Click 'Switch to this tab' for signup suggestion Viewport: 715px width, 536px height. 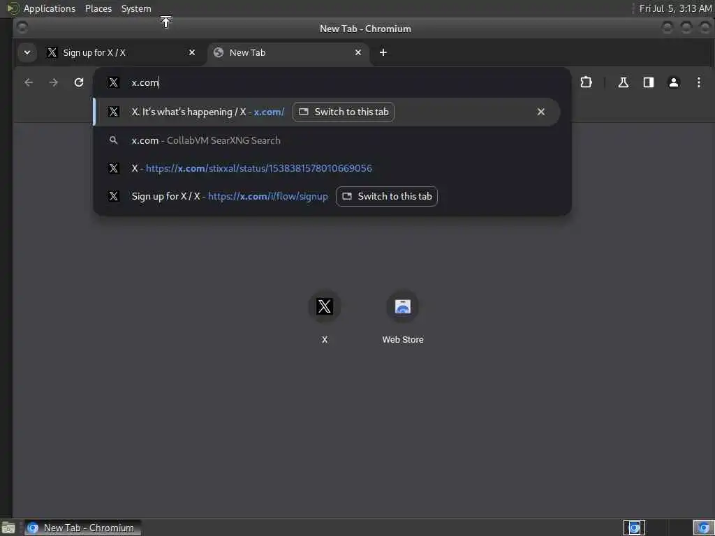point(387,196)
